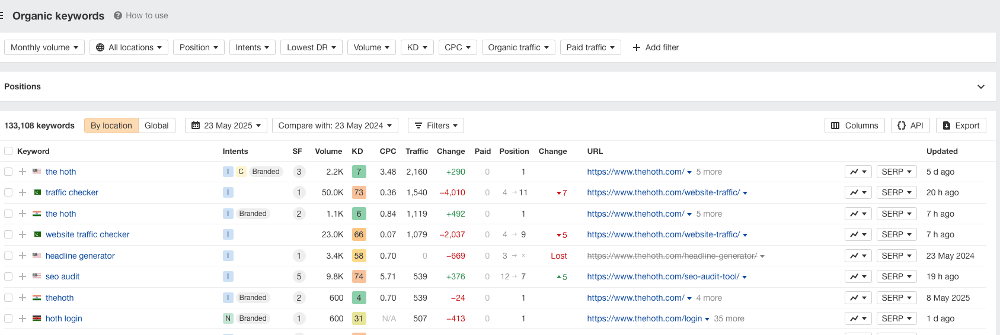This screenshot has height=335, width=1000.
Task: Open SERP dropdown for website traffic checker
Action: point(896,234)
